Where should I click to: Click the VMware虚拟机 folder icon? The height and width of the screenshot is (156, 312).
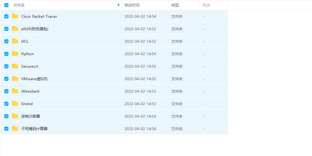point(15,79)
